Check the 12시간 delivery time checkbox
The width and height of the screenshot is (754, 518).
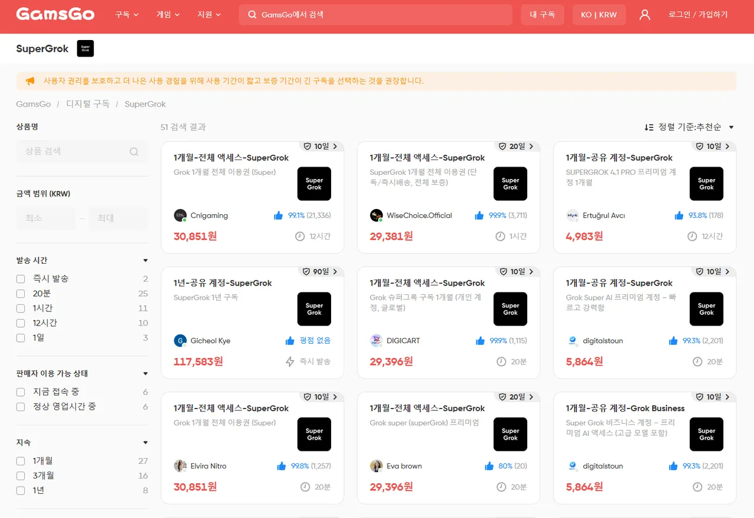(21, 323)
